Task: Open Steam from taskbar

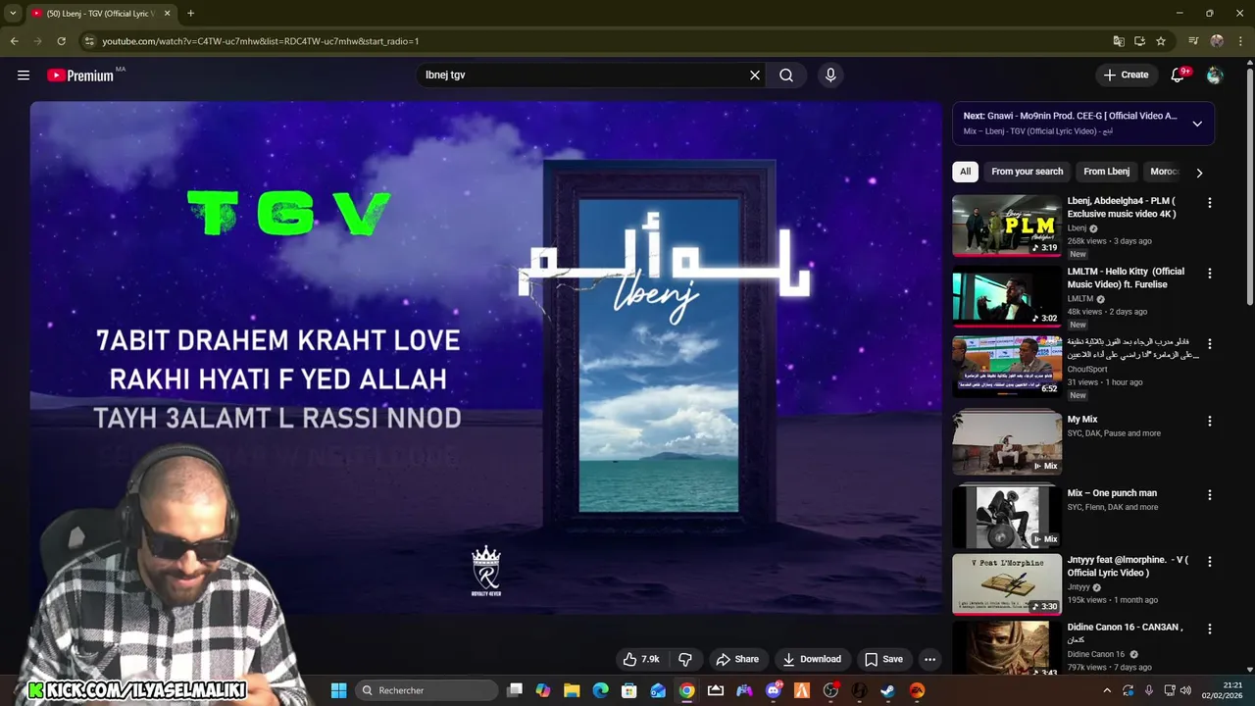Action: (x=887, y=690)
